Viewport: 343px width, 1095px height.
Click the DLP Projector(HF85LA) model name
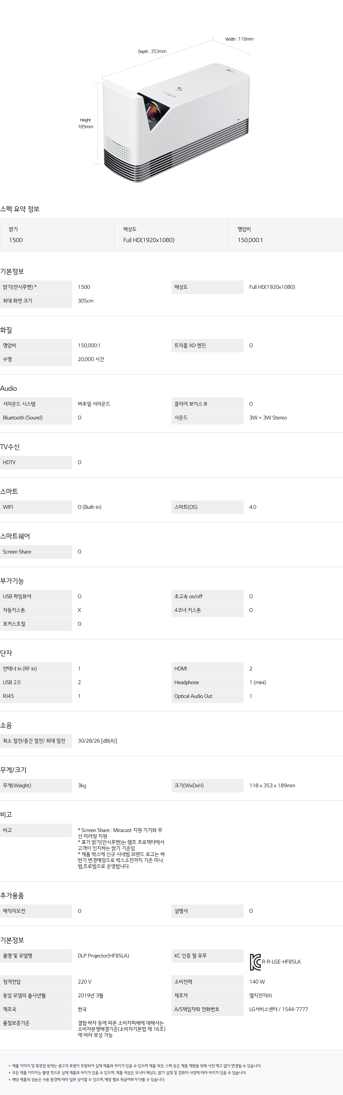tap(103, 955)
